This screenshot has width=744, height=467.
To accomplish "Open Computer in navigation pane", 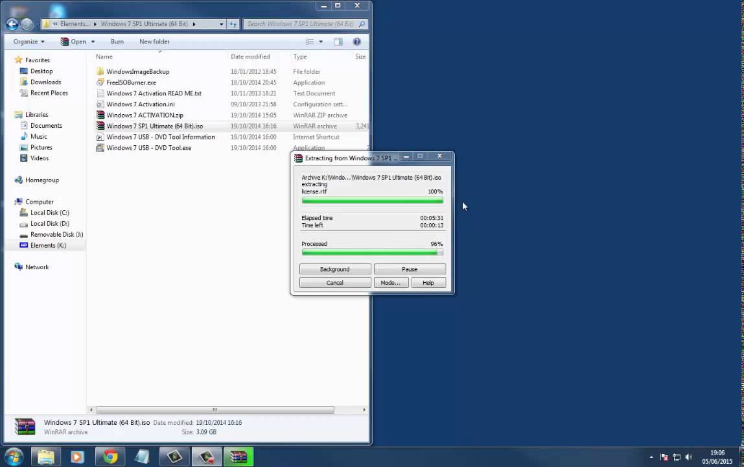I will (x=39, y=202).
